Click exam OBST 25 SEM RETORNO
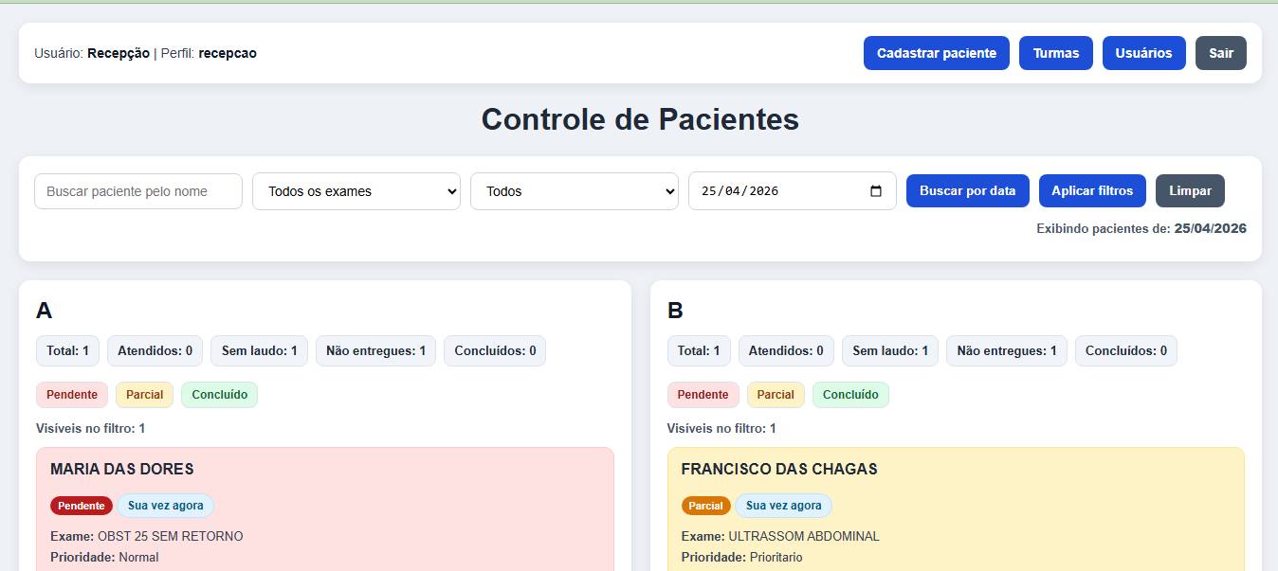Screen dimensions: 1278x571 click(x=171, y=536)
